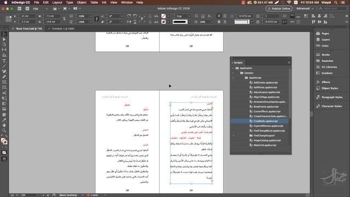
Task: Select the Eyedropper tool
Action: tap(4, 120)
